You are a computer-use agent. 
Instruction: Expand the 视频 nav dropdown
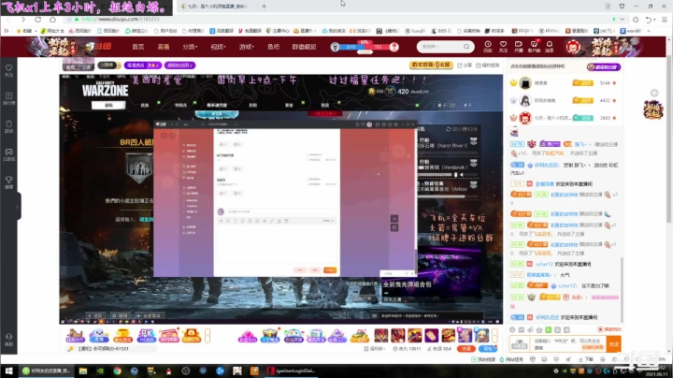click(x=218, y=47)
